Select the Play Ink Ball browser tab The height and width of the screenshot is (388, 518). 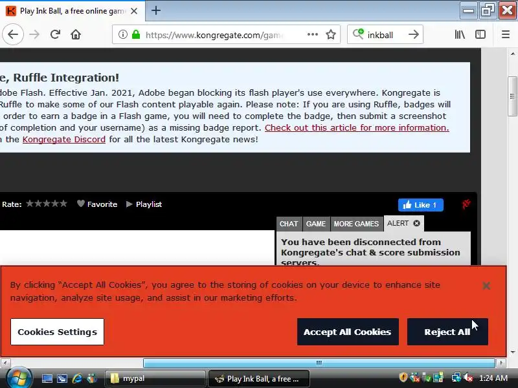(x=73, y=11)
